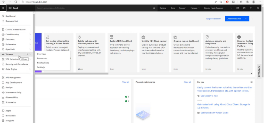Open the Visit the IBM Cloud catalog card
Viewport: 264px width, 123px height.
coord(154,53)
